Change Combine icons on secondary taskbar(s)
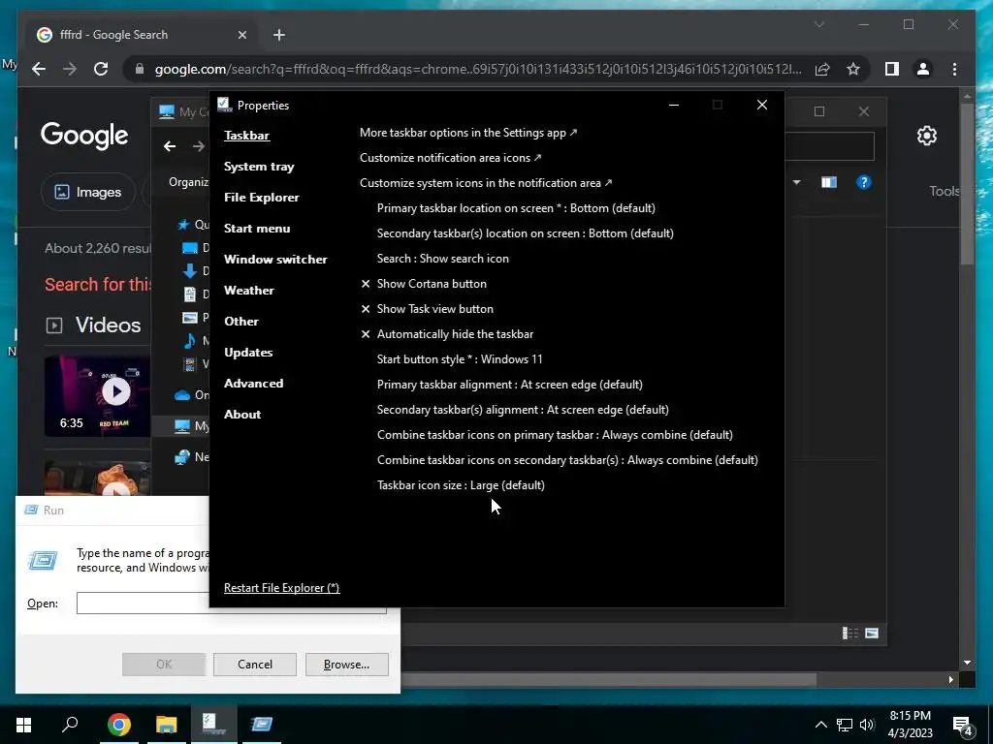 coord(567,460)
